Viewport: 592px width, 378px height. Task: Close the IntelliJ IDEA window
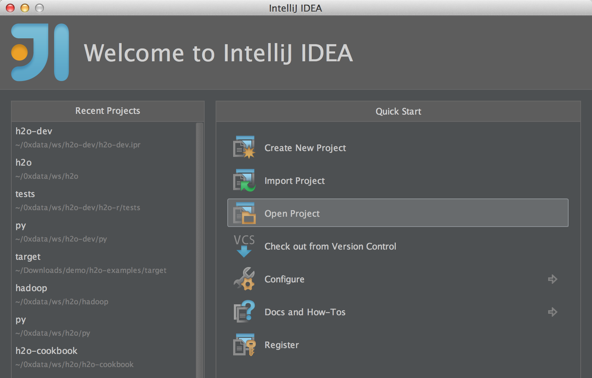click(x=10, y=8)
